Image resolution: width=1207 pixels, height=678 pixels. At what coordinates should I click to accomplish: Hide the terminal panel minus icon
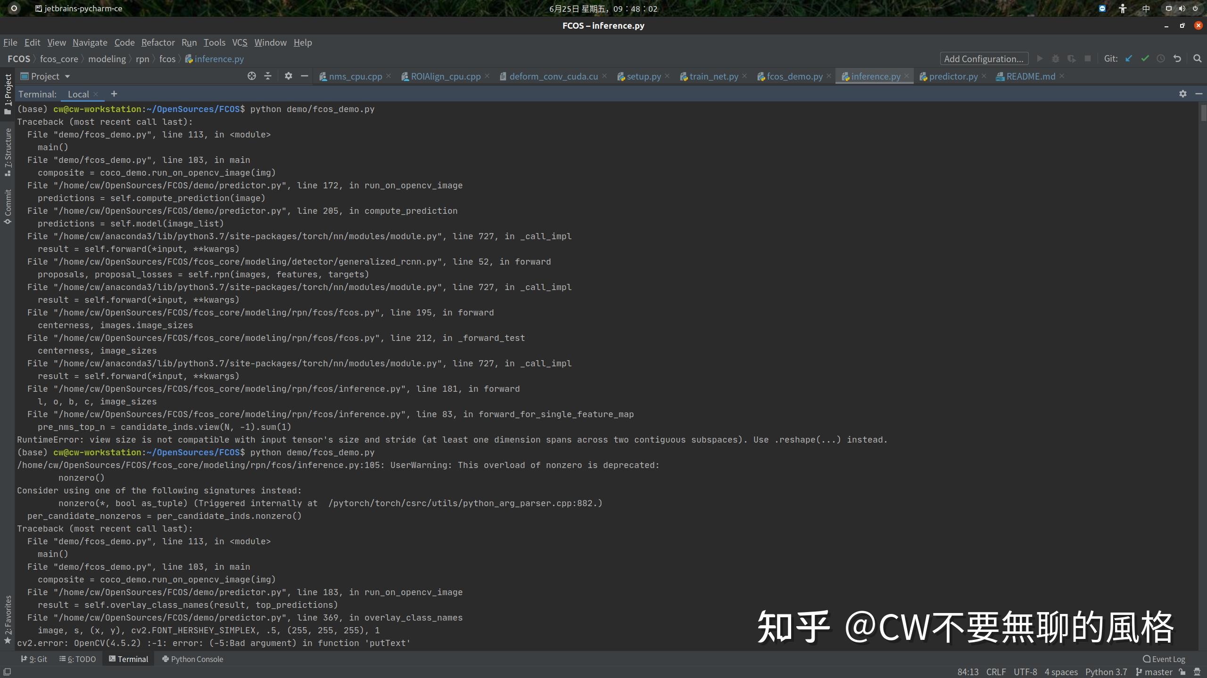pyautogui.click(x=1199, y=94)
